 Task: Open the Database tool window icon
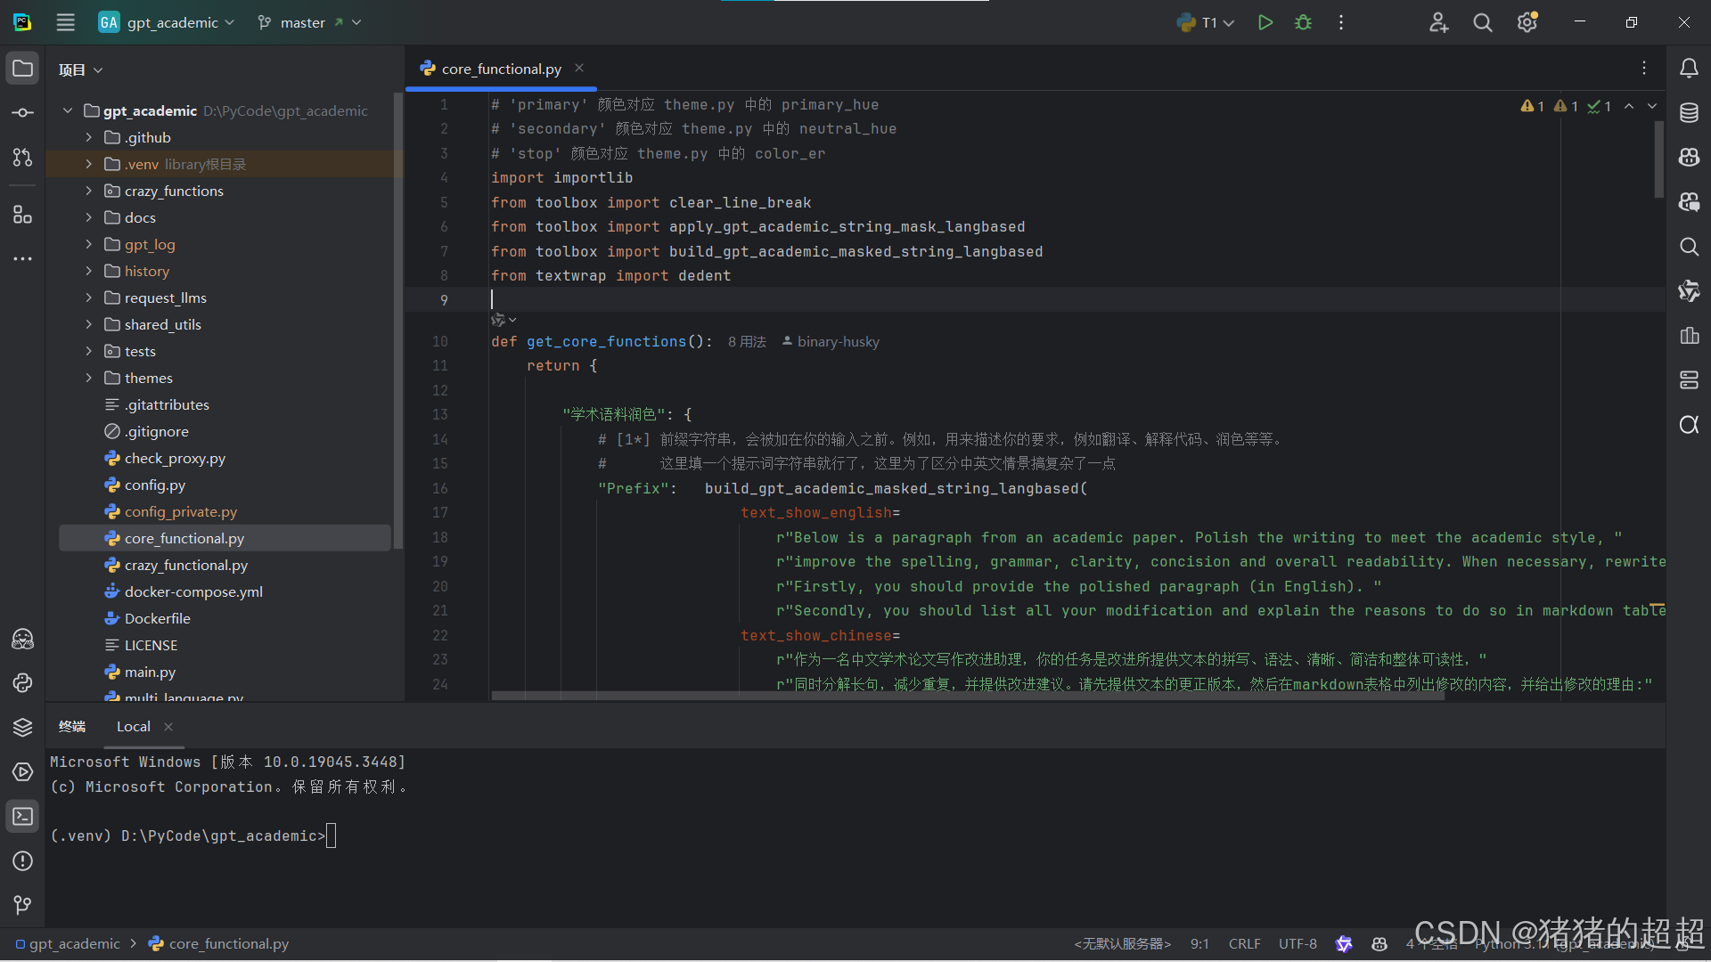pos(1688,113)
